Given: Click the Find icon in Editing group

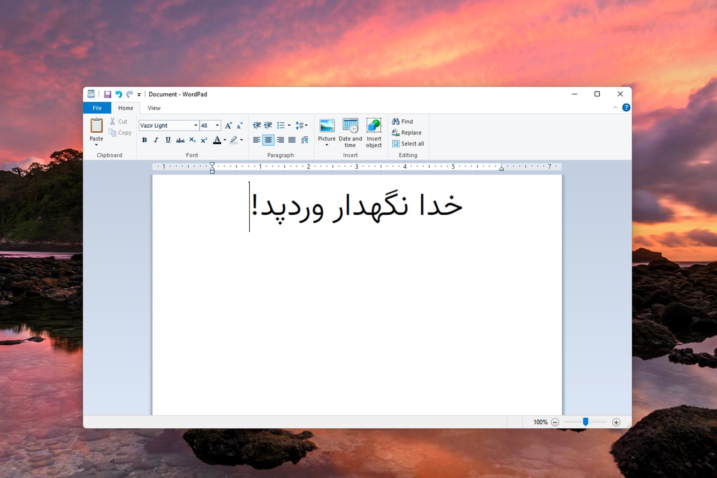Looking at the screenshot, I should point(403,121).
